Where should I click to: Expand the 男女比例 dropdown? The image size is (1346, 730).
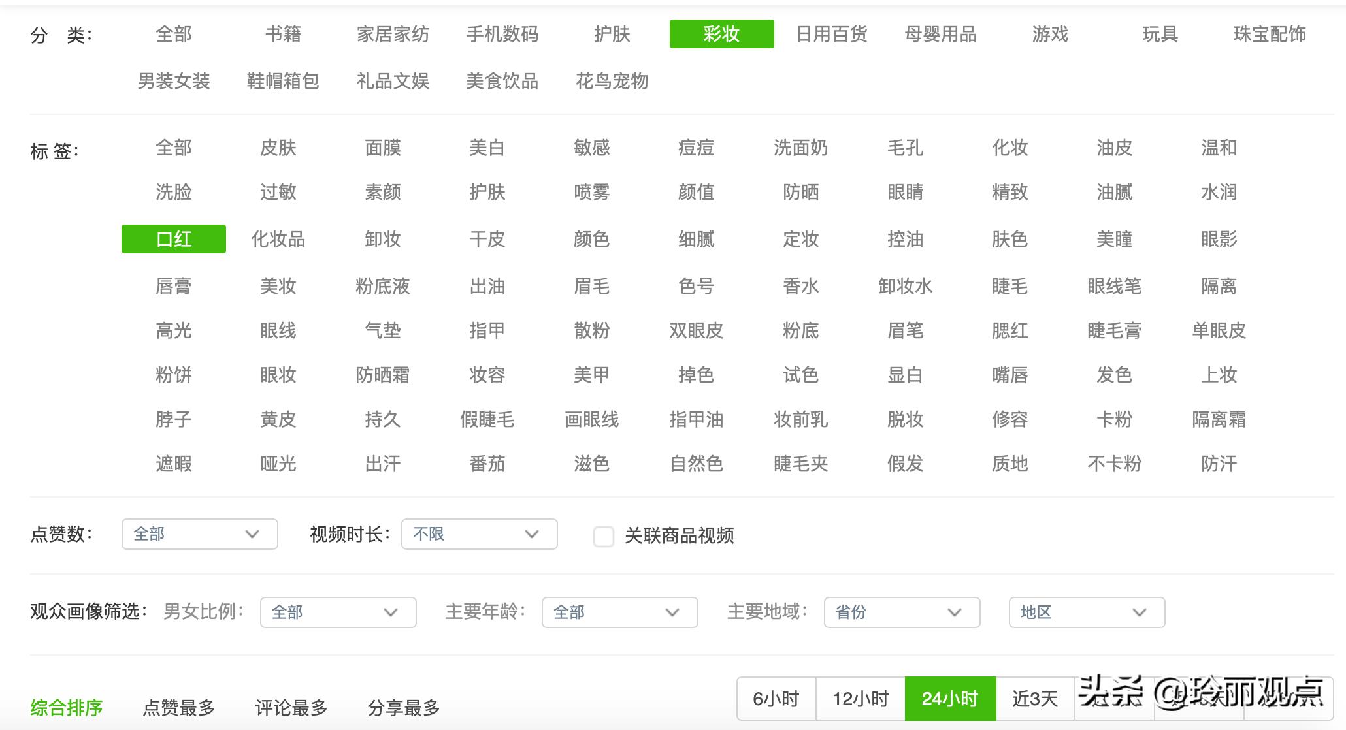click(338, 612)
